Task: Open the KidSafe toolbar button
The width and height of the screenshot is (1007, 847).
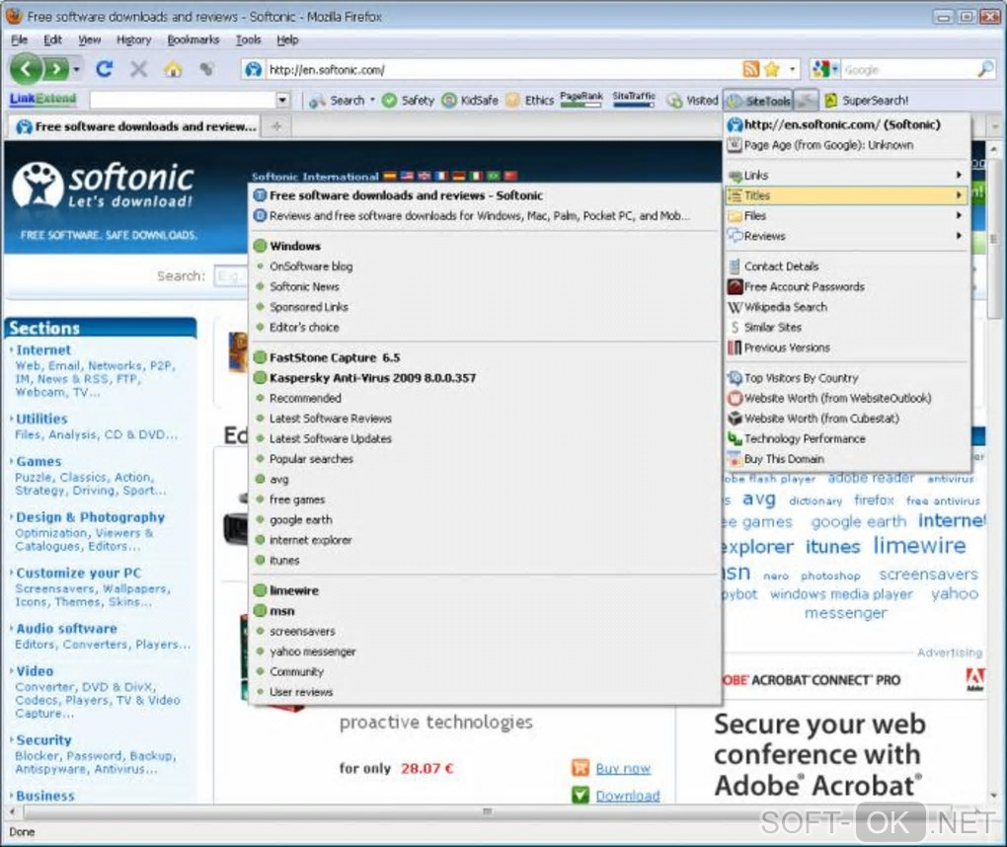Action: 471,100
